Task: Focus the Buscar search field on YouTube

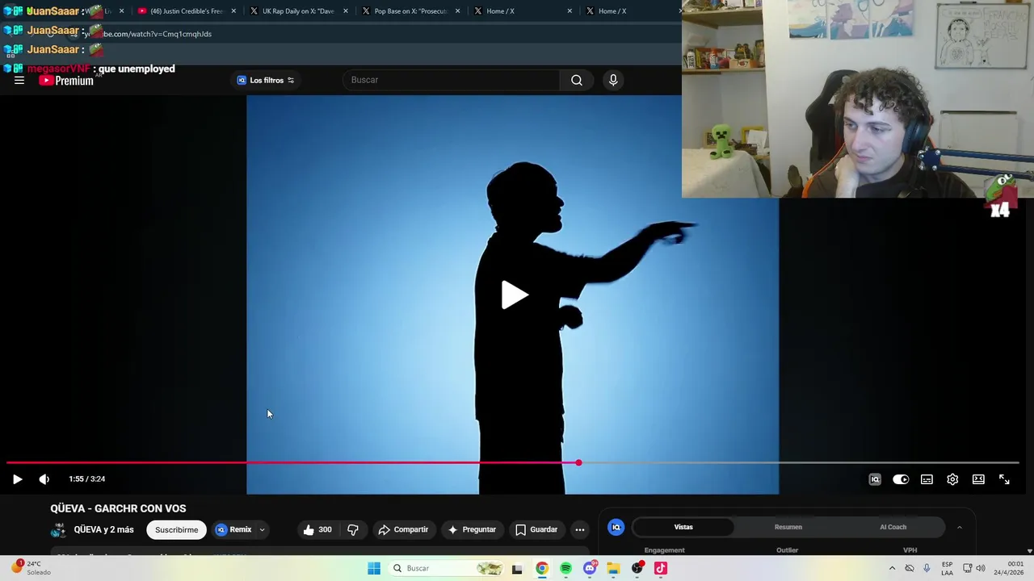Action: (451, 80)
